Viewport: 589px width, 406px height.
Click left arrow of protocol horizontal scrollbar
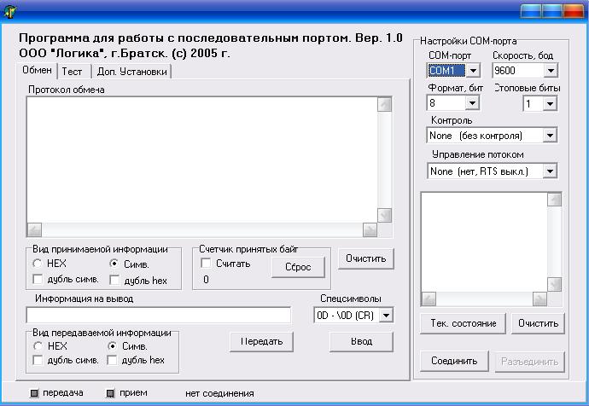click(34, 229)
